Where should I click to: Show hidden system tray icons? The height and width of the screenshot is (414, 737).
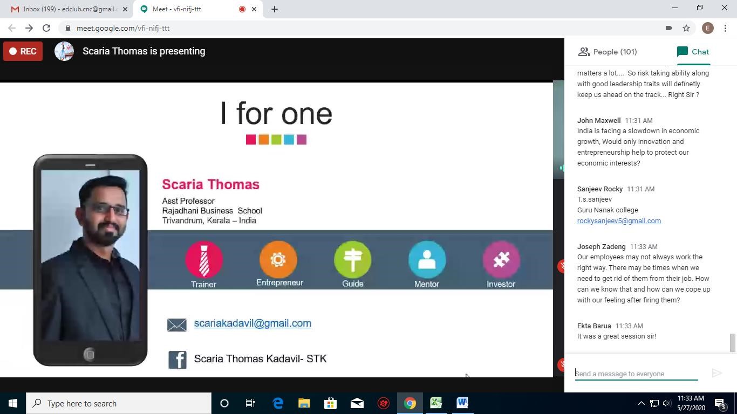(x=641, y=403)
